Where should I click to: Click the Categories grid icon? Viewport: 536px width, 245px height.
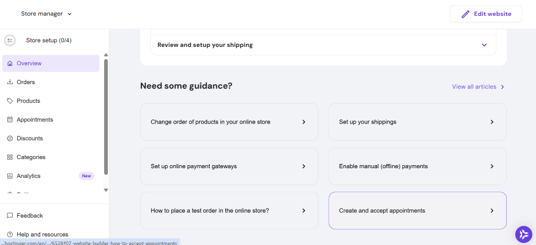click(10, 157)
